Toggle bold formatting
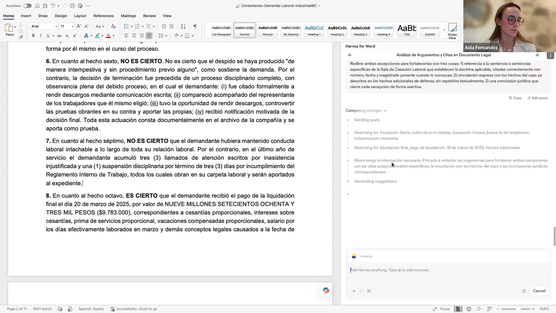Image resolution: width=556 pixels, height=313 pixels. (x=33, y=36)
